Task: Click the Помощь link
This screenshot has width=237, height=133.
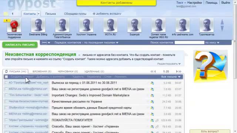Action: click(x=211, y=3)
